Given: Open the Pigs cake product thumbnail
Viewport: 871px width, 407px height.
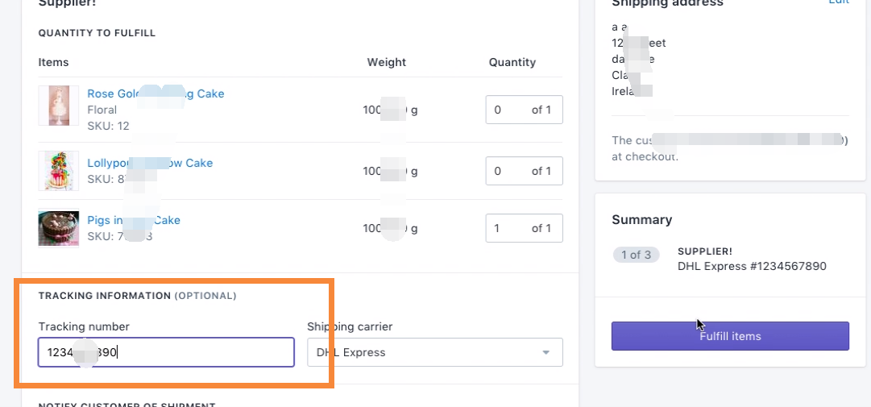Looking at the screenshot, I should pos(58,227).
